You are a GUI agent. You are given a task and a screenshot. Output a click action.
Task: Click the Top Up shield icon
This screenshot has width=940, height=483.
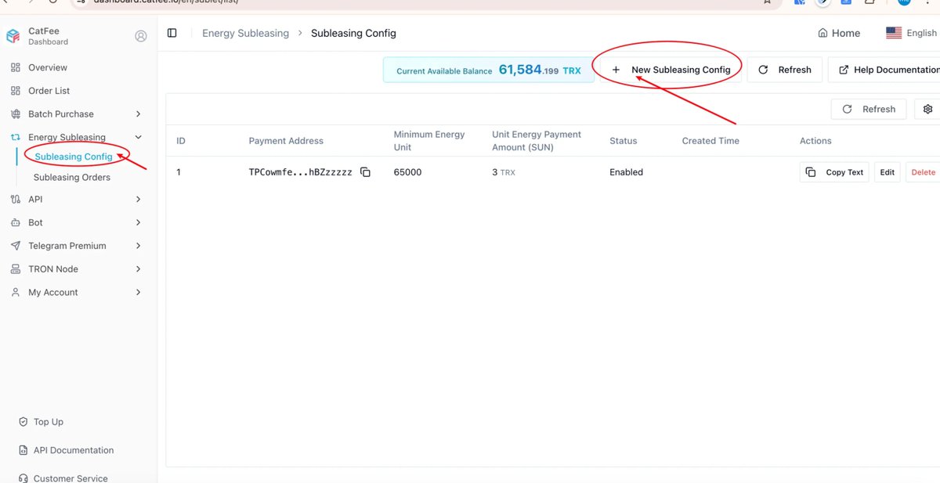click(23, 422)
